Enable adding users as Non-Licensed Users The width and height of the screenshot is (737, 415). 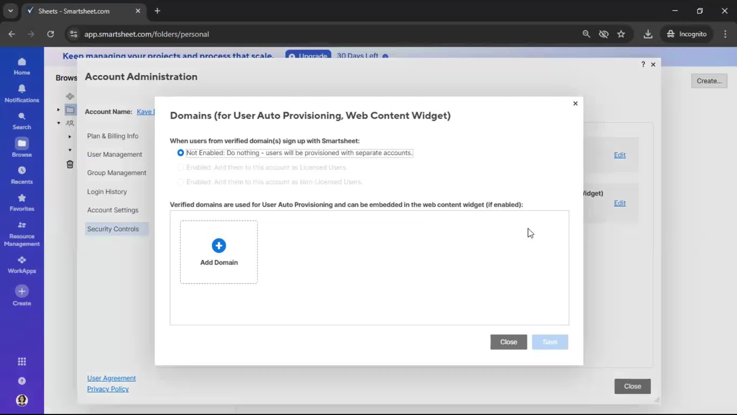click(180, 182)
